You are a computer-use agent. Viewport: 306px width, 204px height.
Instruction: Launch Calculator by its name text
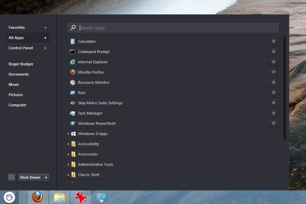(x=87, y=41)
